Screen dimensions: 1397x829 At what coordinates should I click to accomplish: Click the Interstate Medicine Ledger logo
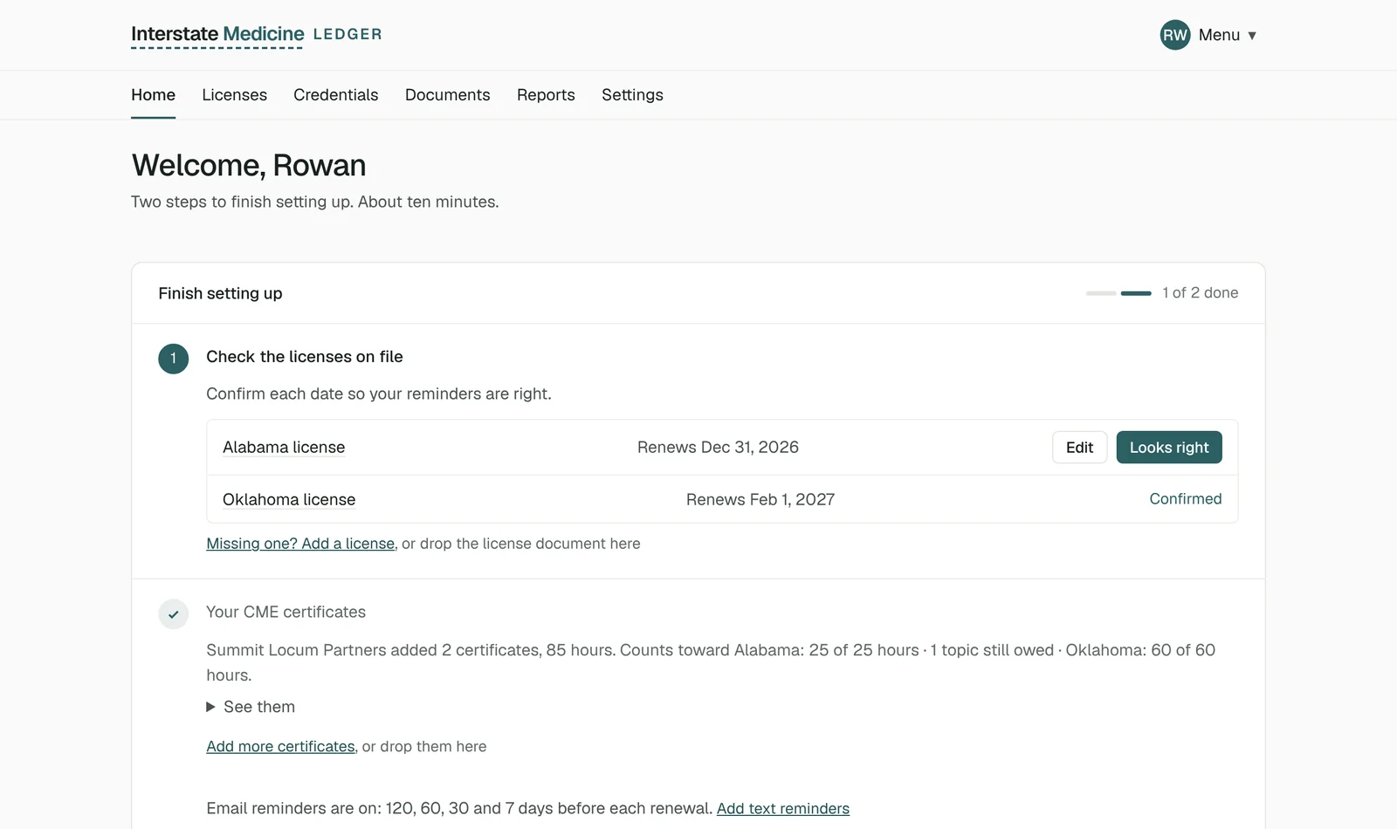256,35
